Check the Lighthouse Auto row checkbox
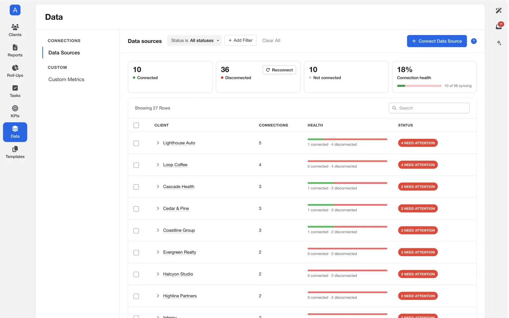This screenshot has height=318, width=509. click(136, 143)
